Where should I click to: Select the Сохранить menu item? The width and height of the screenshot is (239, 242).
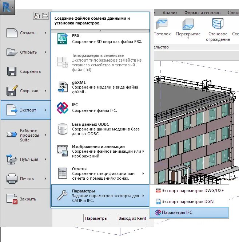pyautogui.click(x=26, y=71)
